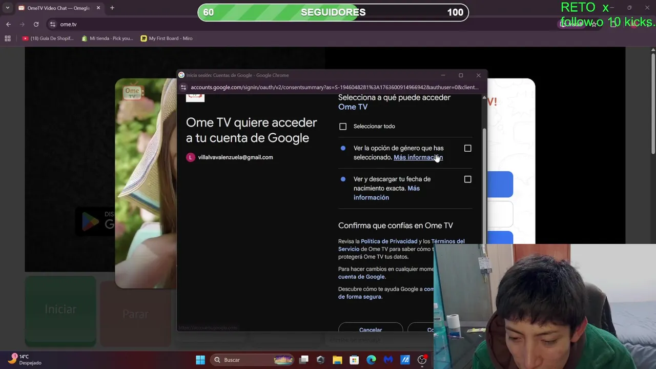This screenshot has width=656, height=369.
Task: Click the accounts.google.com URL in popup
Action: (334, 87)
